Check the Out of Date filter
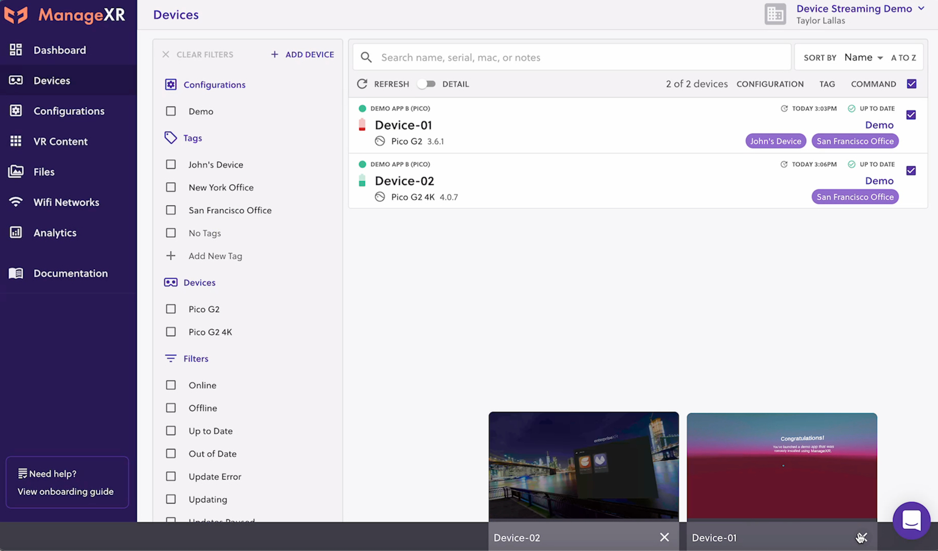The height and width of the screenshot is (551, 938). [x=171, y=454]
